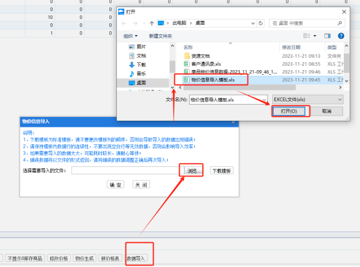
Task: Refresh the folder address bar
Action: click(x=261, y=23)
